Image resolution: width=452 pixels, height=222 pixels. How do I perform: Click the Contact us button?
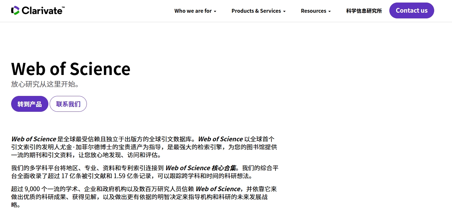(412, 10)
